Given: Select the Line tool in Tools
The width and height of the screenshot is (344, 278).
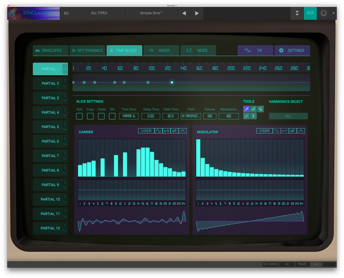Looking at the screenshot, I should [x=246, y=116].
